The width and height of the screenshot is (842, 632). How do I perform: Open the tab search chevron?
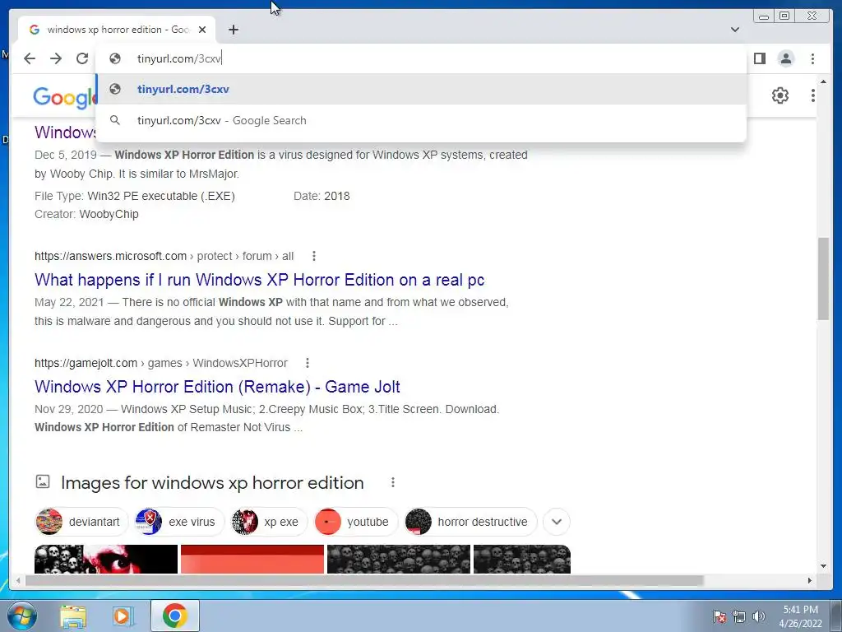[735, 30]
